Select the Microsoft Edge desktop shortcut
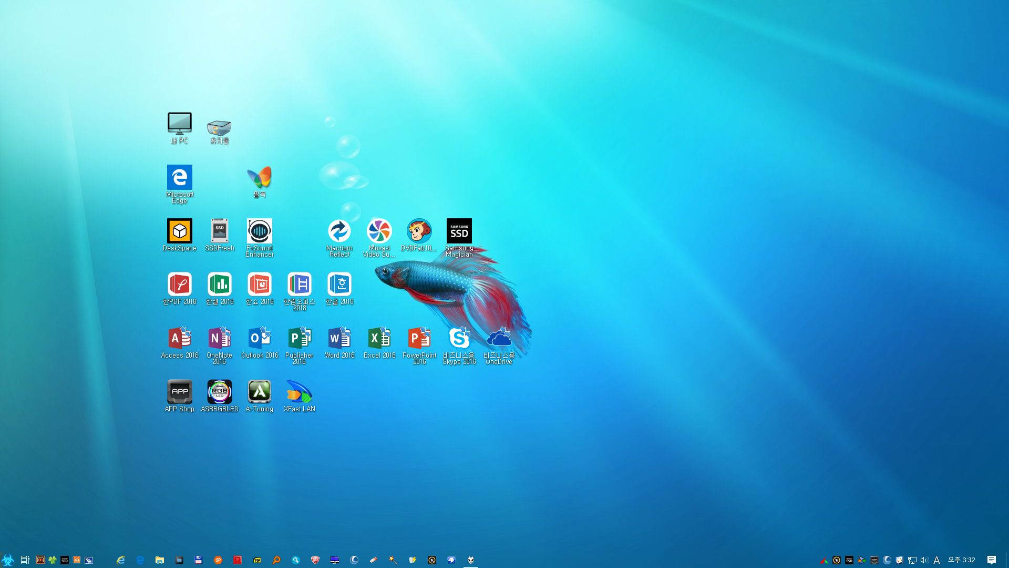This screenshot has width=1009, height=568. 179,184
